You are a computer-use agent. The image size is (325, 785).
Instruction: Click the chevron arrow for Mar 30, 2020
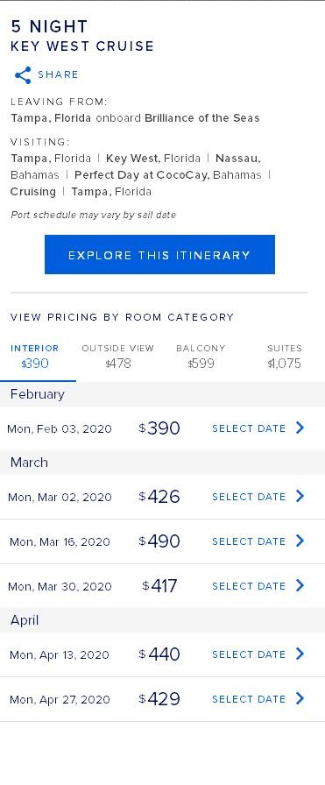pos(300,585)
